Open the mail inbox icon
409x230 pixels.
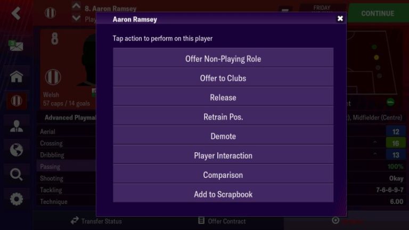(x=16, y=46)
